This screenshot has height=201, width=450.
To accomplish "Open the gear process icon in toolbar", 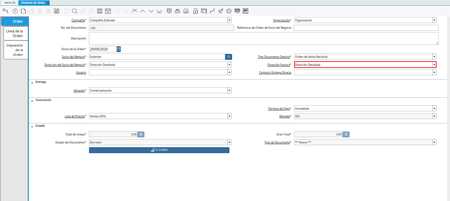I will [x=229, y=11].
